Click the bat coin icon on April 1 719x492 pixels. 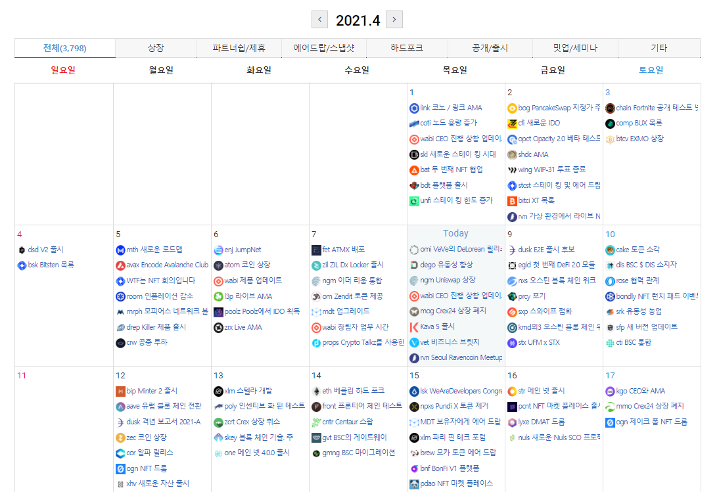[414, 169]
